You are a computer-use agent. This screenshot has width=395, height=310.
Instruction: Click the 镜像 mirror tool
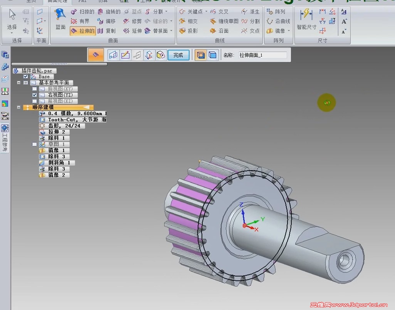coord(276,31)
